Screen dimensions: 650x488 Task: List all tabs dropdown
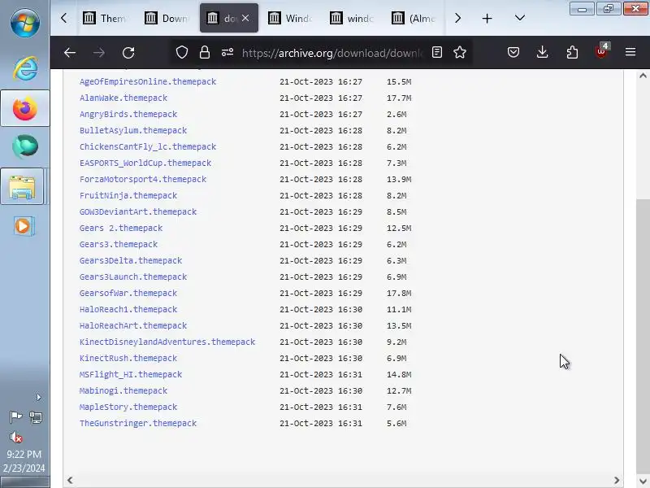pos(520,18)
